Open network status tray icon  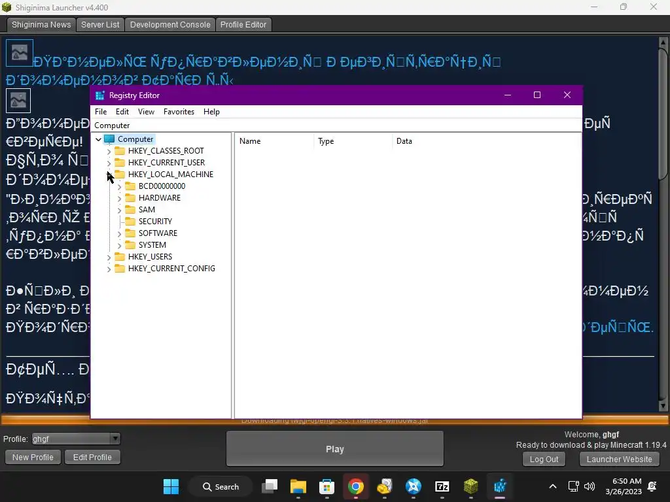[573, 486]
